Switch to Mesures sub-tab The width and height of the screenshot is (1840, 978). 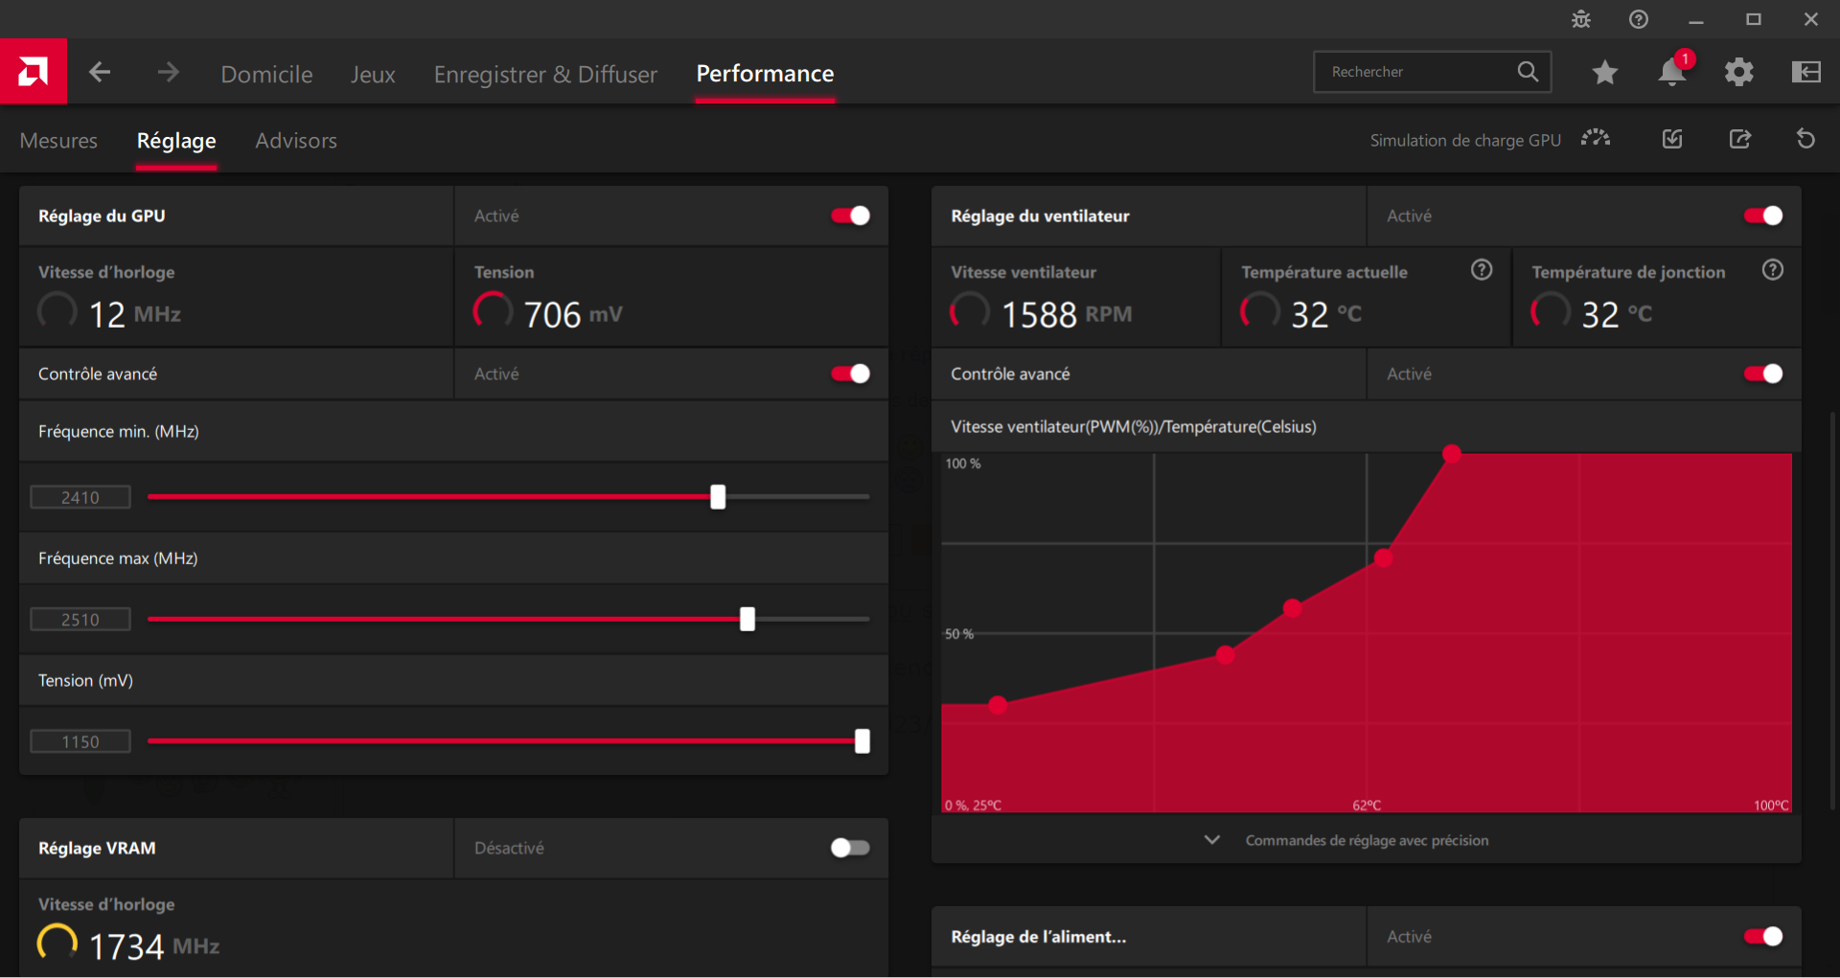coord(58,141)
